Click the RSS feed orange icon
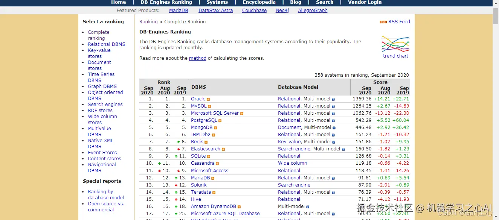The width and height of the screenshot is (499, 220). (383, 22)
